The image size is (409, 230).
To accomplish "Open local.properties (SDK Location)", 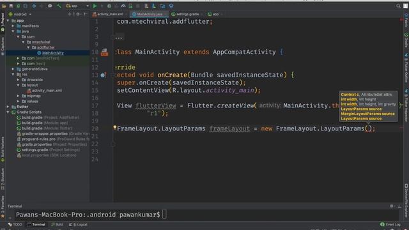I will point(47,155).
